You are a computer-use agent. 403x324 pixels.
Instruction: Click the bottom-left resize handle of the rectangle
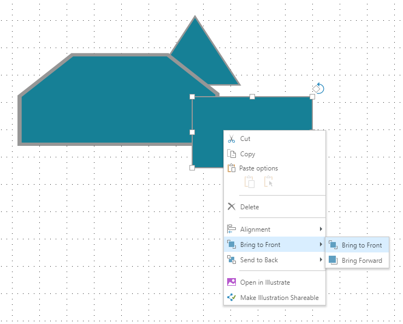192,168
